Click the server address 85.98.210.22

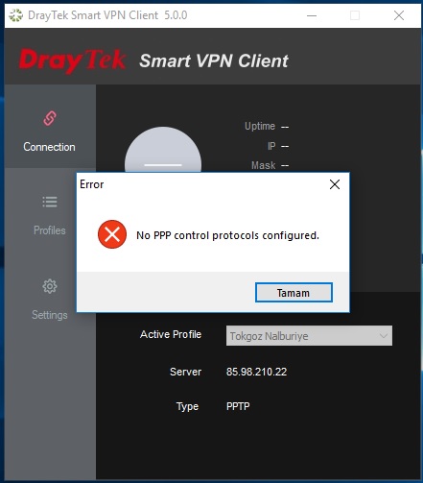pos(256,372)
